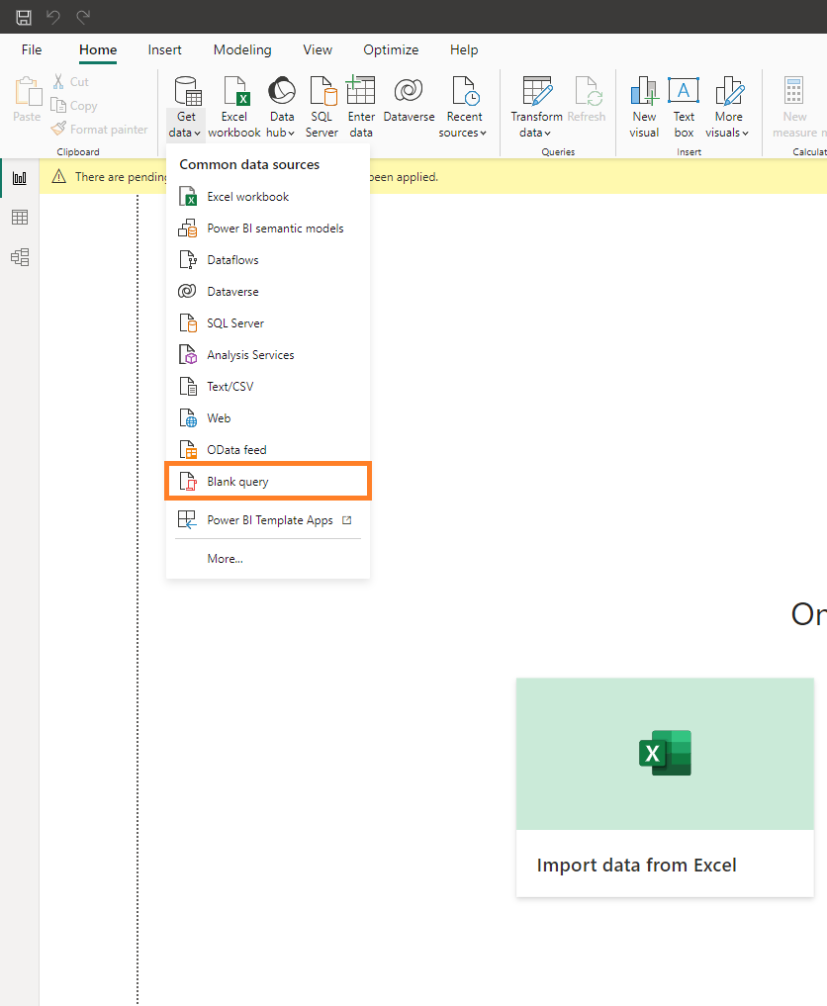
Task: Switch to Table view in sidebar
Action: (20, 218)
